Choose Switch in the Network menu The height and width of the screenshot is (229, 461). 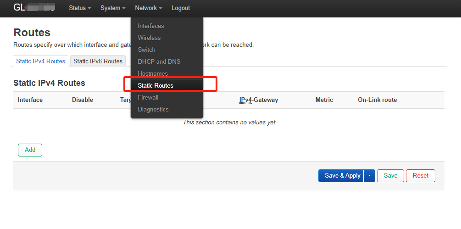pos(147,50)
